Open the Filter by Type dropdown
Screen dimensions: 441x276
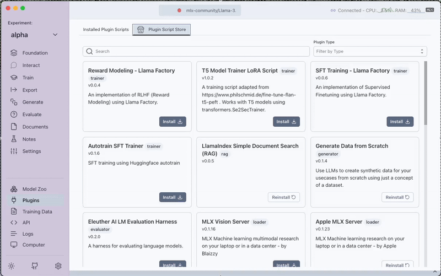click(369, 51)
